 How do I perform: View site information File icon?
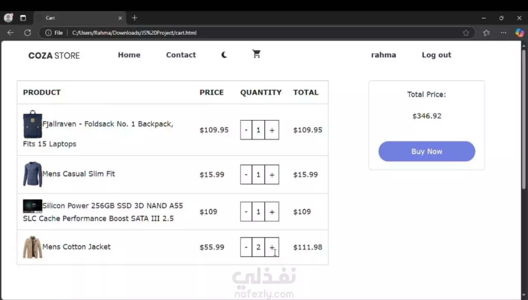coord(54,33)
